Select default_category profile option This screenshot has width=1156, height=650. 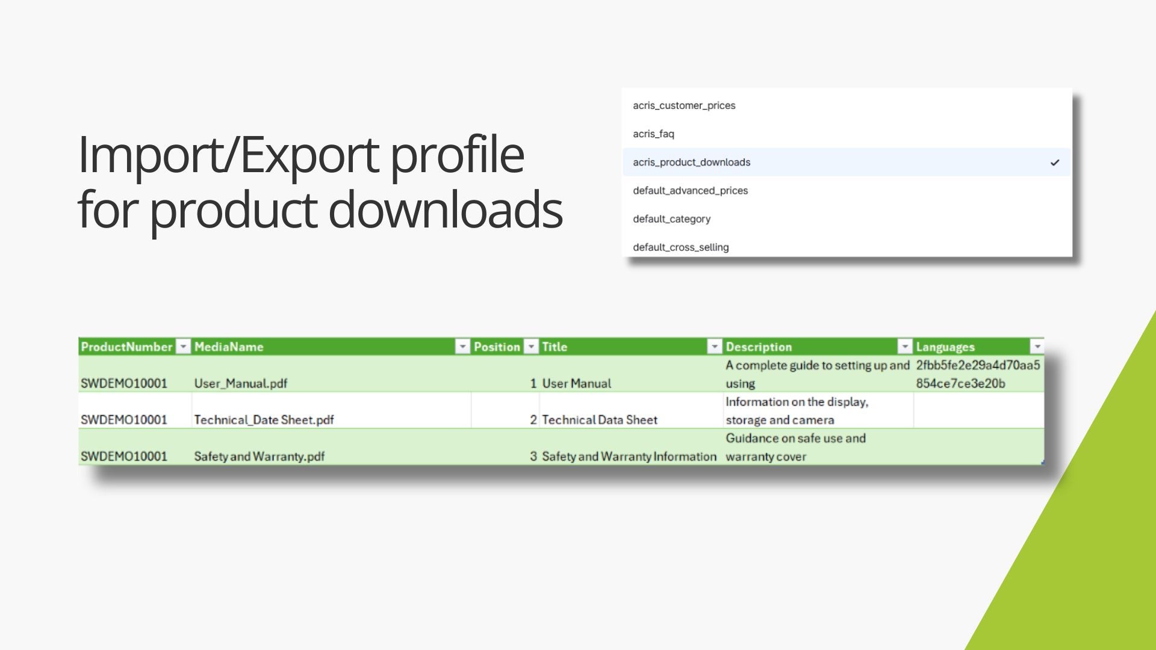pos(847,218)
